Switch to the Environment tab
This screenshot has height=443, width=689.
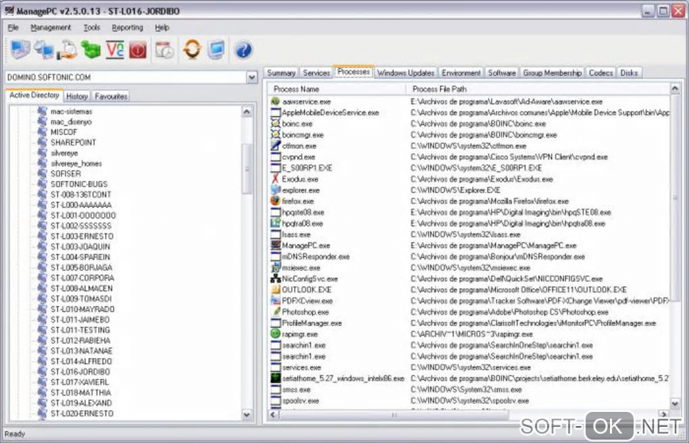tap(461, 73)
